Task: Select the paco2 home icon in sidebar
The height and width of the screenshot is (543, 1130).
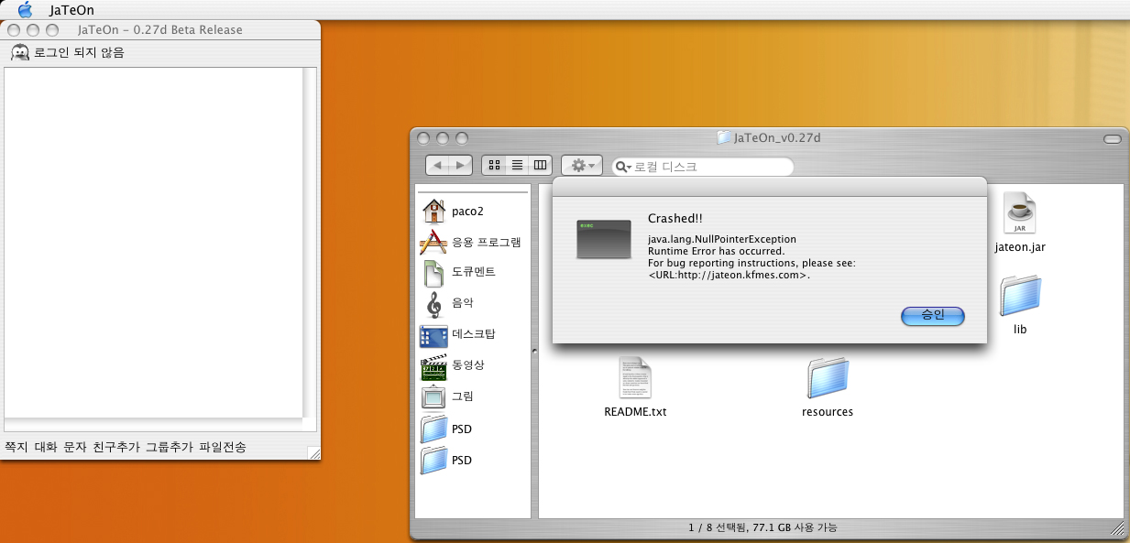Action: [433, 211]
